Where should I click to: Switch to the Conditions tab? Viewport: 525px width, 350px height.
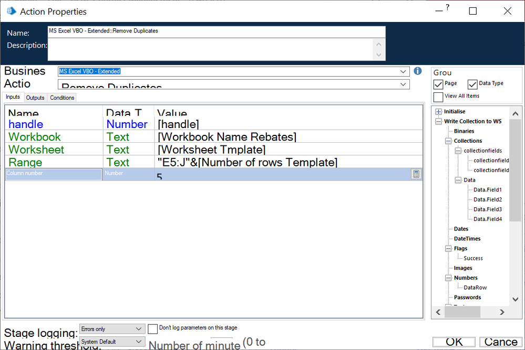pyautogui.click(x=62, y=98)
